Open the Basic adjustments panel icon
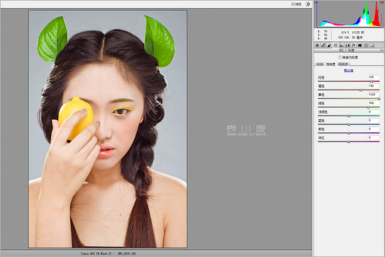The width and height of the screenshot is (385, 257). 317,45
